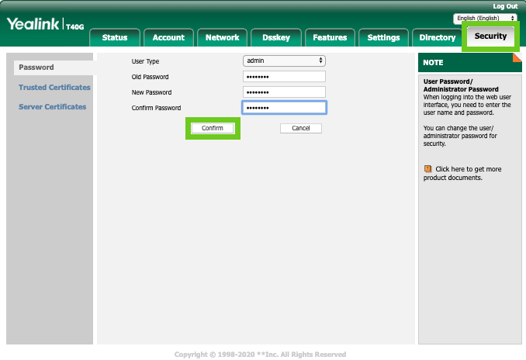Open the Features tab
Screen dimensions: 526x360
(330, 37)
